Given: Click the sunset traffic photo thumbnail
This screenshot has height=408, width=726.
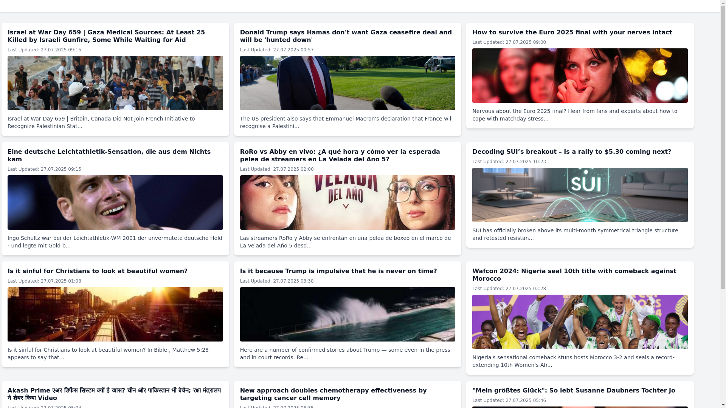Looking at the screenshot, I should click(115, 314).
